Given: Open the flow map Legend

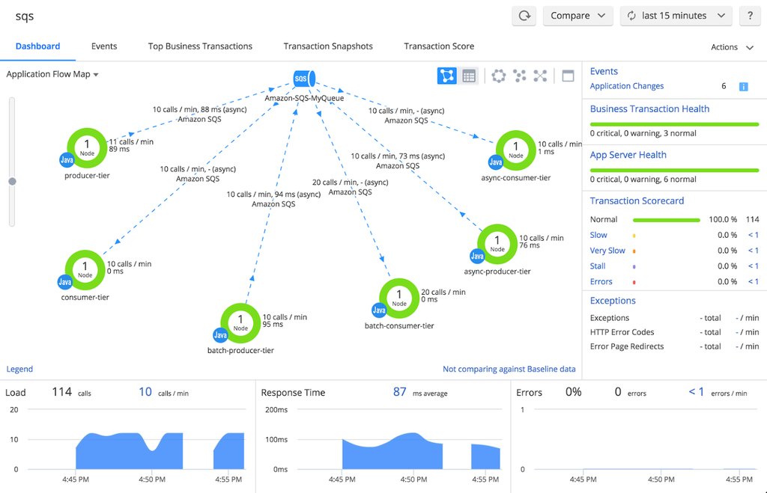Looking at the screenshot, I should pyautogui.click(x=19, y=369).
